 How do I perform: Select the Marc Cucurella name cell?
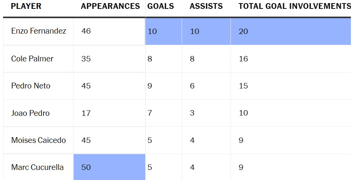point(38,167)
